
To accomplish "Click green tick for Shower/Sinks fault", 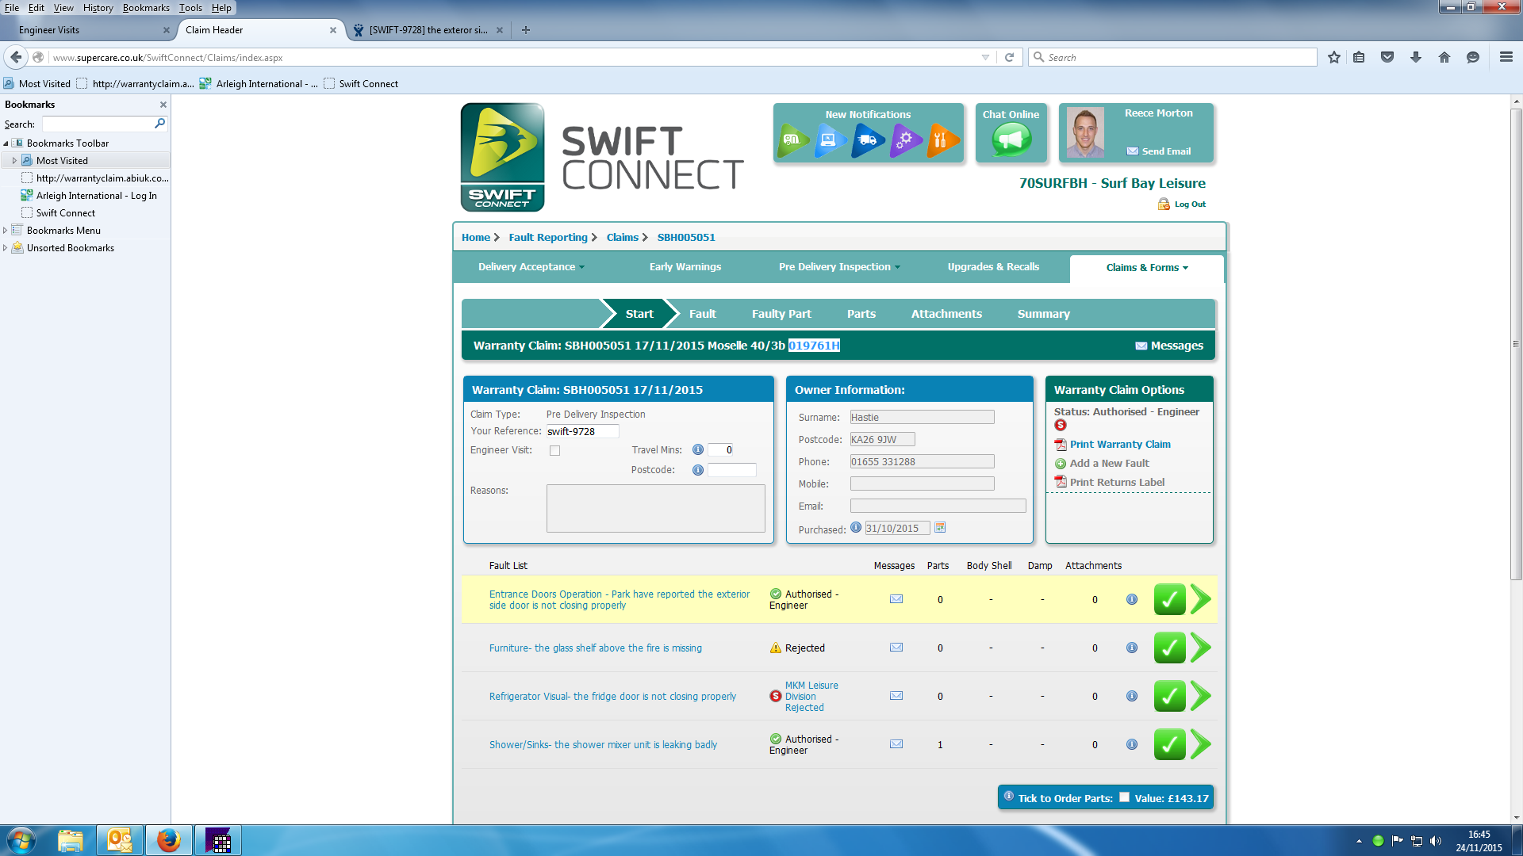I will pos(1169,744).
